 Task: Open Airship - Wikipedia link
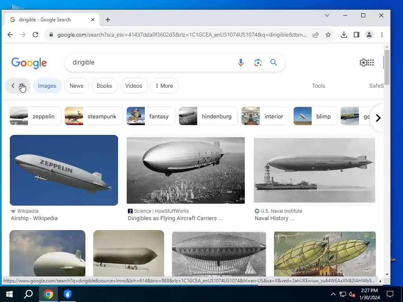pyautogui.click(x=34, y=218)
